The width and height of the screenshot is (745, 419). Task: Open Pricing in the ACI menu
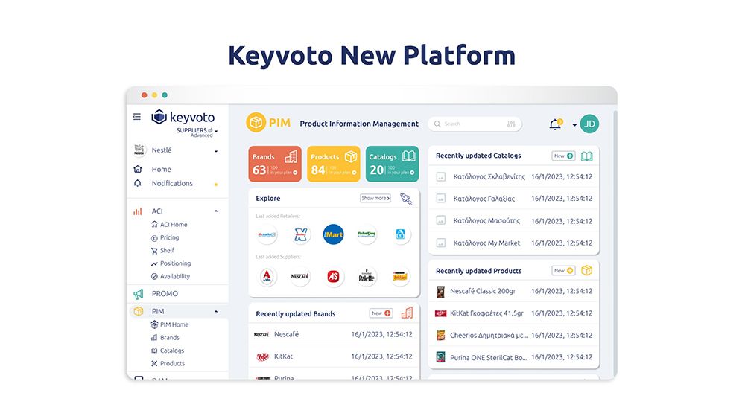[x=169, y=237]
